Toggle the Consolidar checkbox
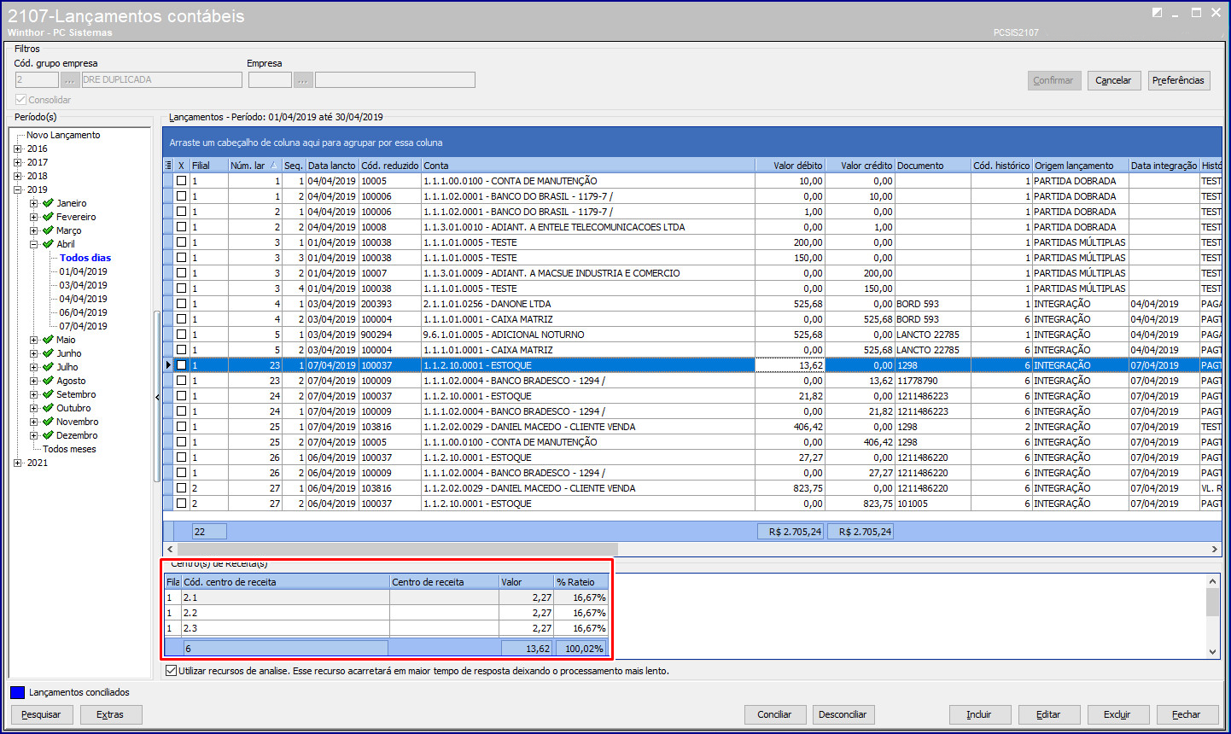The height and width of the screenshot is (734, 1231). coord(20,100)
